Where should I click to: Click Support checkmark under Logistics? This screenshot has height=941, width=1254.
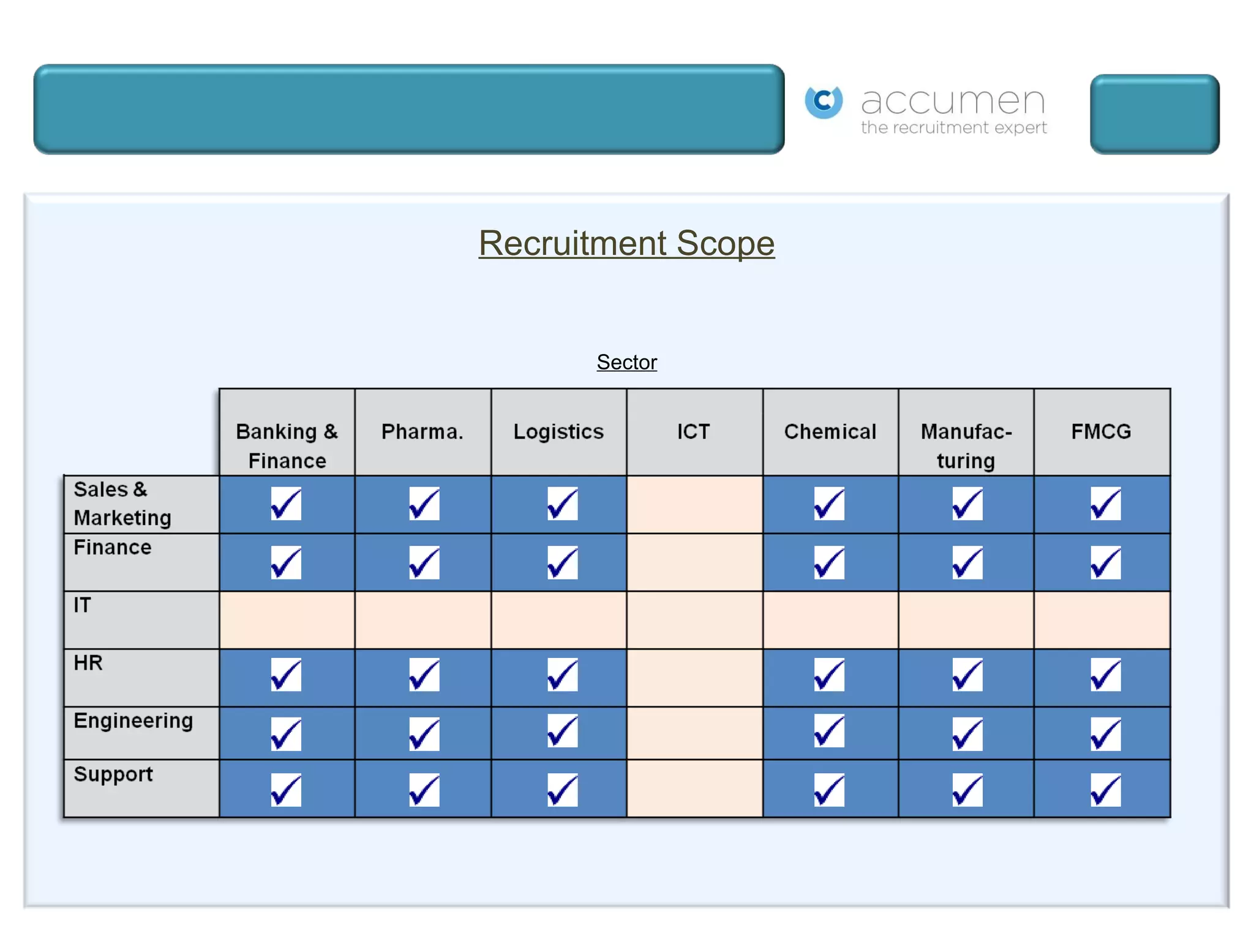tap(563, 790)
